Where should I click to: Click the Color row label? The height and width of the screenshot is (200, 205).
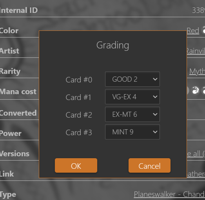coord(9,31)
